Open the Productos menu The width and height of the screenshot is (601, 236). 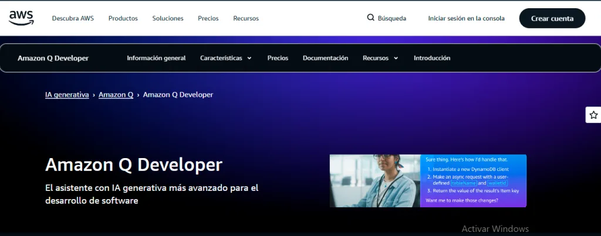pyautogui.click(x=123, y=18)
